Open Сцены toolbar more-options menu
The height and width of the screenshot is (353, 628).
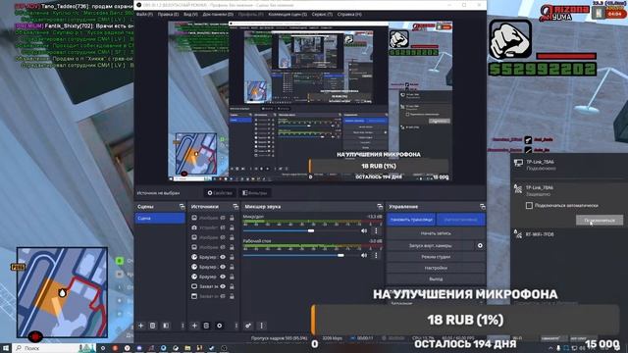[x=183, y=326]
